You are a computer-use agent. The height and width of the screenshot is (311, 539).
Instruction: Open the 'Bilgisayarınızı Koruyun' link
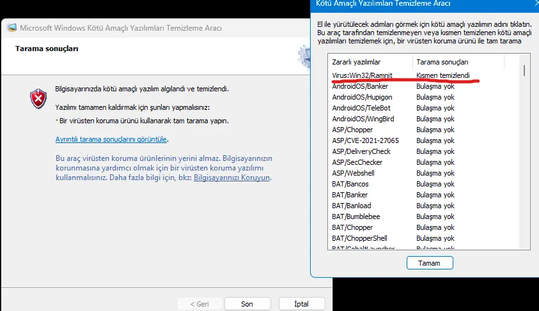(231, 178)
